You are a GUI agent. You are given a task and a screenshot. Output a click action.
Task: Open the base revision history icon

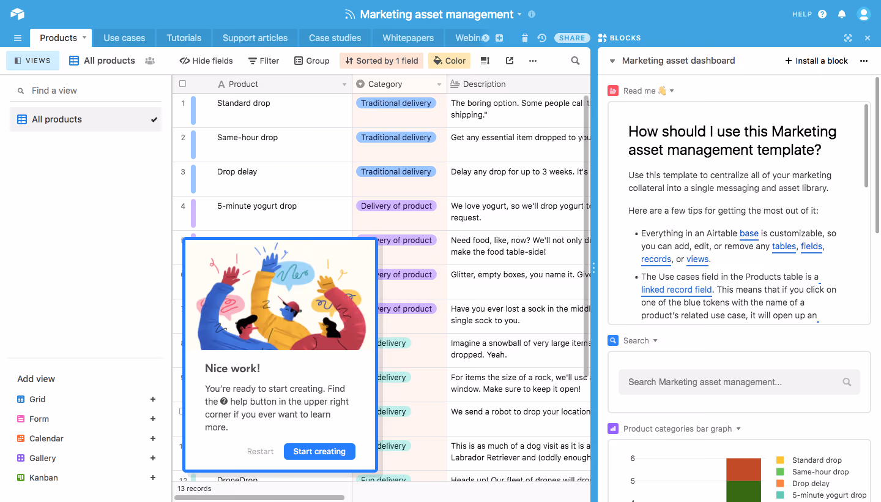(541, 38)
